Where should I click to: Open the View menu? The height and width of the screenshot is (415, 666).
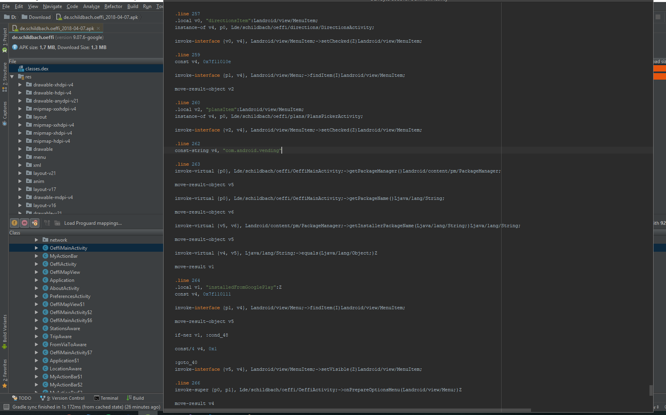pos(33,6)
